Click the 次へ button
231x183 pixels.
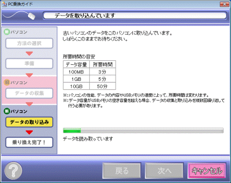point(164,171)
